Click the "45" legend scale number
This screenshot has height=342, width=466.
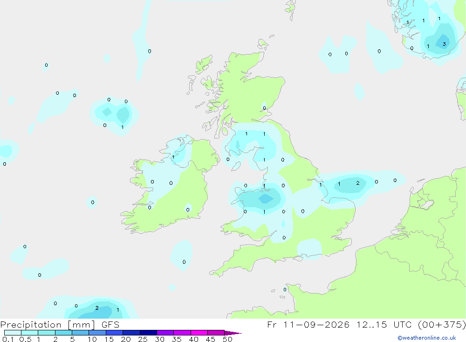[211, 339]
